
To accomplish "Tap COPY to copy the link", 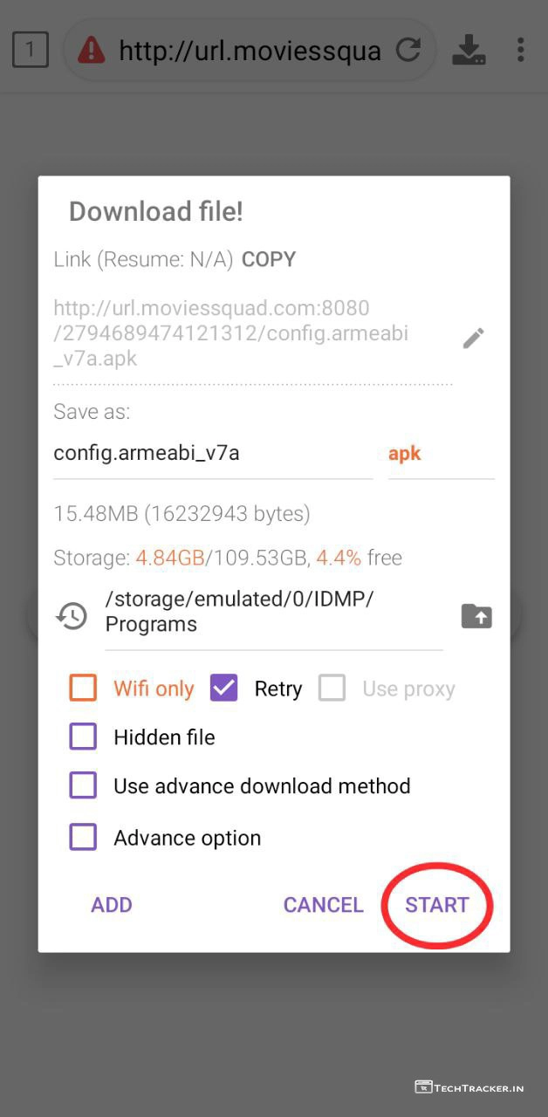I will click(269, 259).
